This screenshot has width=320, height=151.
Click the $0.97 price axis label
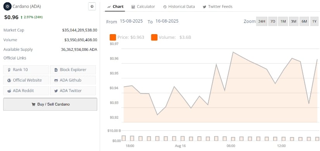coord(114,44)
